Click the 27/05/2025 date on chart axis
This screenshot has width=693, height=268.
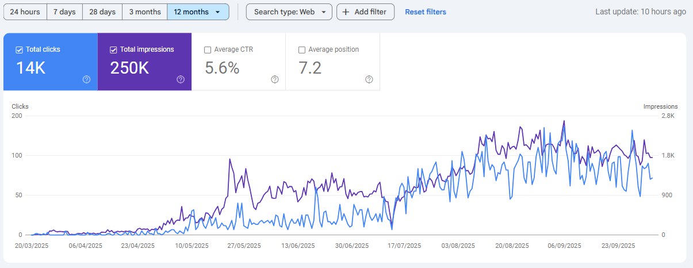[245, 245]
